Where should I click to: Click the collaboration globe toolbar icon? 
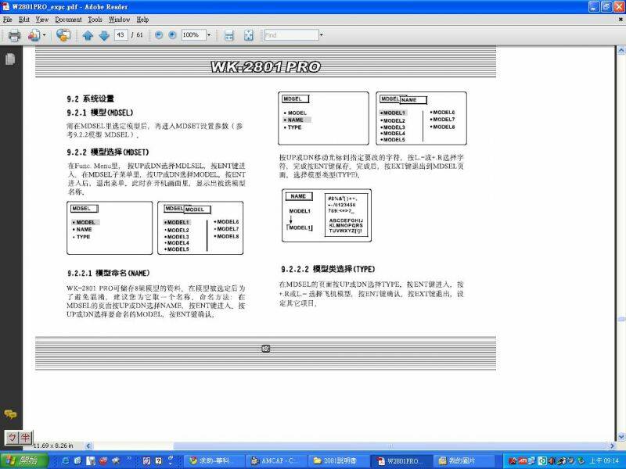(63, 35)
